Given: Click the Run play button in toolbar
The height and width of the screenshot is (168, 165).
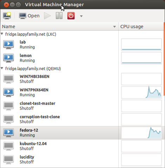Looking at the screenshot, I should pos(47,16).
